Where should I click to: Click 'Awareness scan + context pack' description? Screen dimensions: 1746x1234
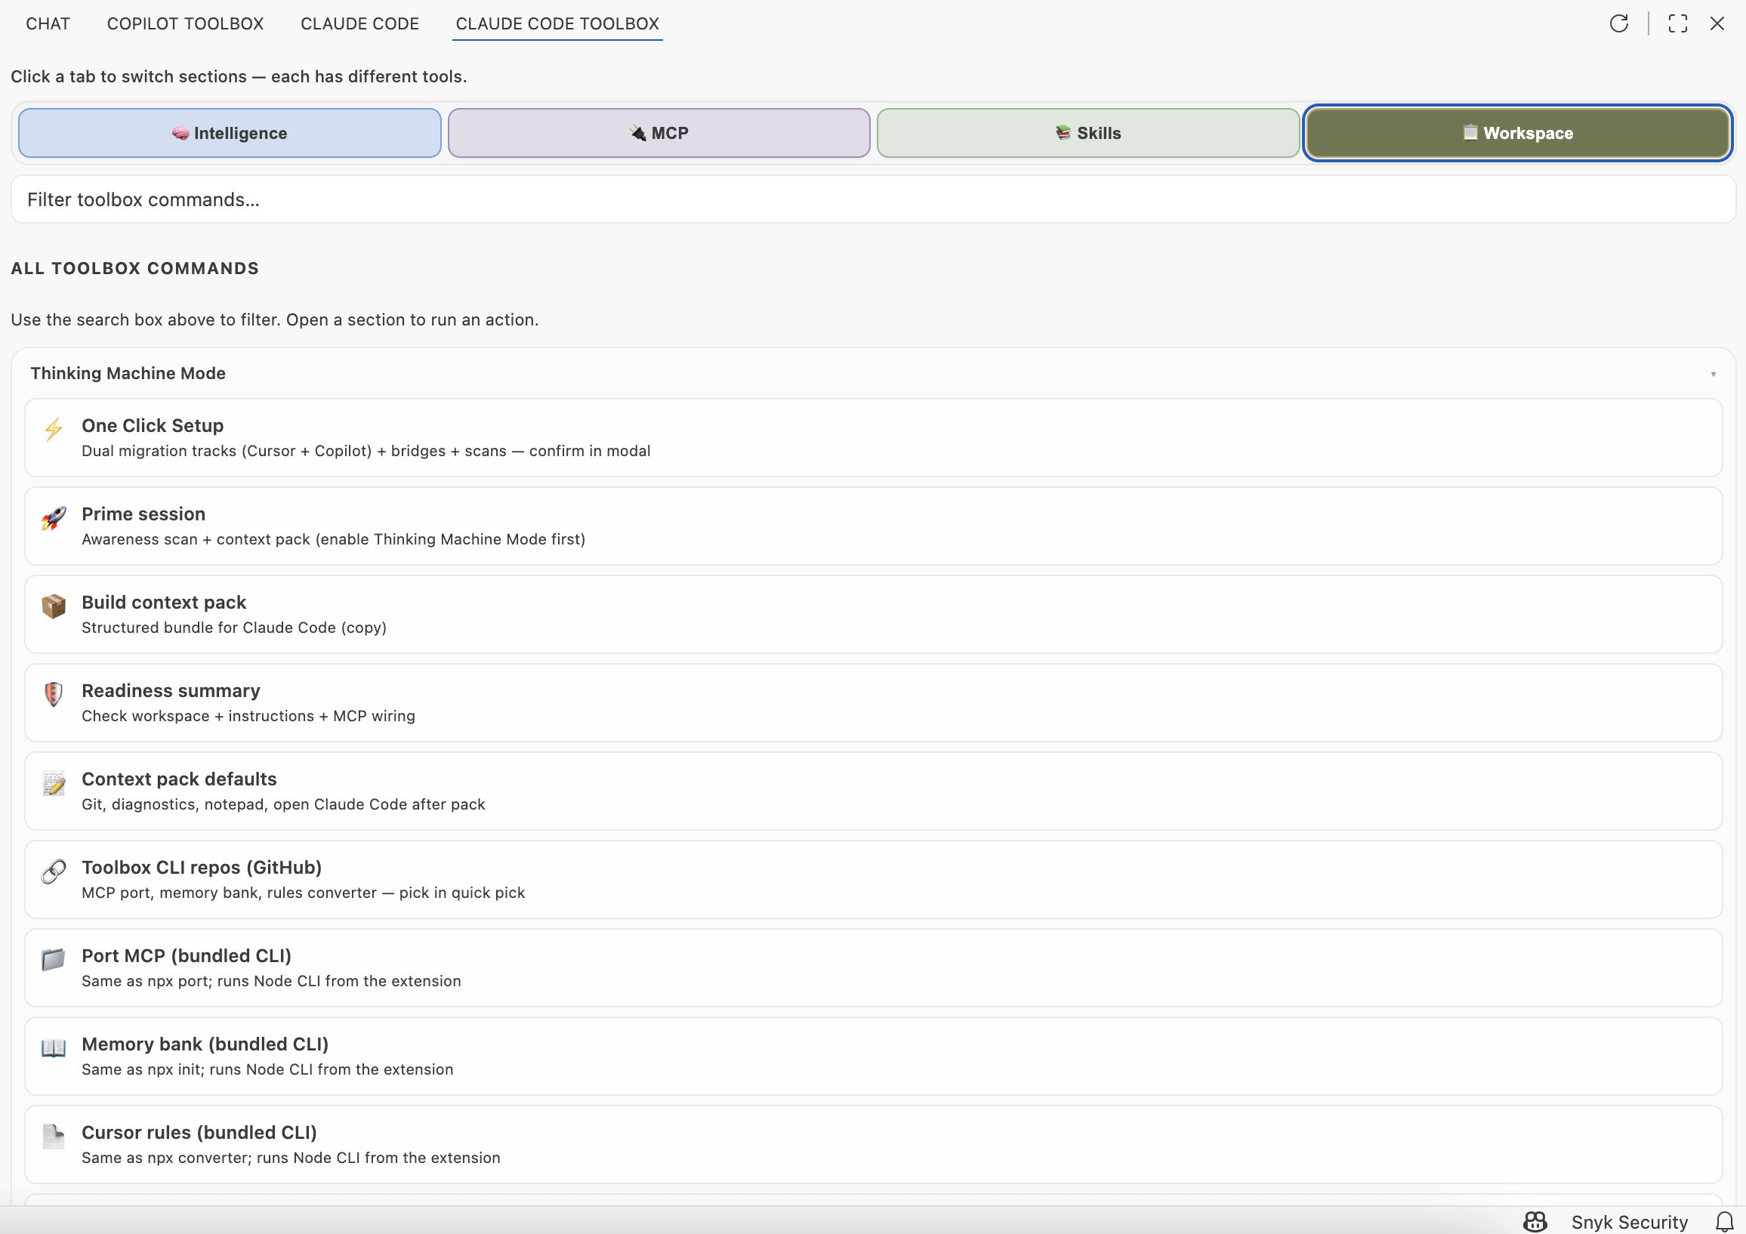coord(333,539)
